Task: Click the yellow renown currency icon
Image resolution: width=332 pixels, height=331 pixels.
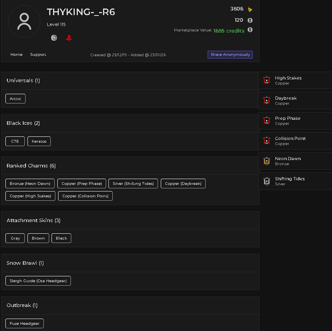Action: 250,9
